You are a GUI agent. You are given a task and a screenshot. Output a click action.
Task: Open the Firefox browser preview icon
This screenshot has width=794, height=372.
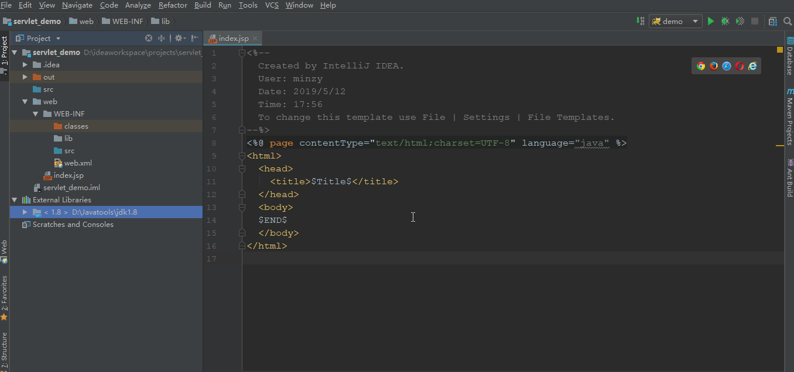714,66
